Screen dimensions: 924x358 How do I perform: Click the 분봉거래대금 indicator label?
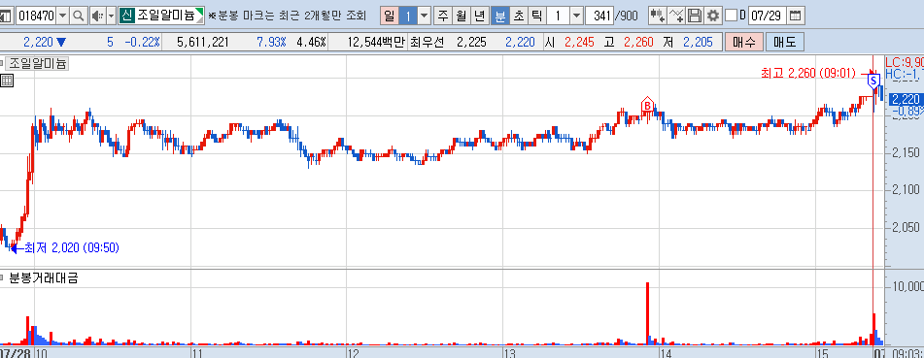coord(44,278)
